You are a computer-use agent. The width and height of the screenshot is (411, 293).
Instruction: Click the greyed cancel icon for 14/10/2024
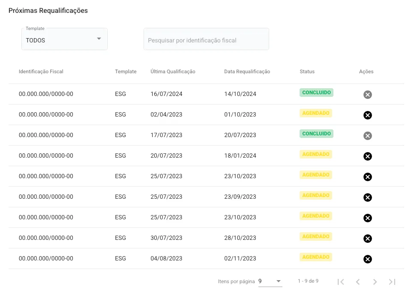click(367, 95)
